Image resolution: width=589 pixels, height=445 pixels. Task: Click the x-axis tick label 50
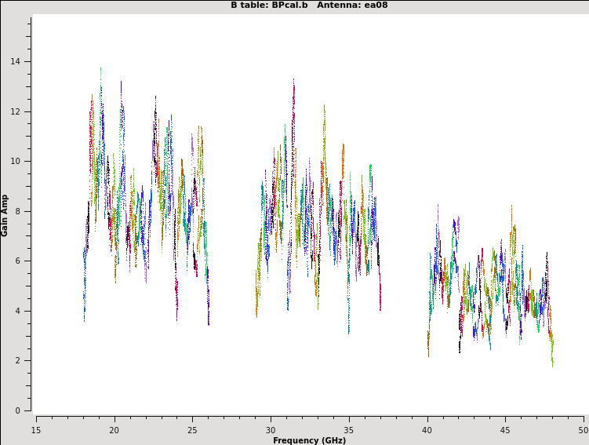583,430
